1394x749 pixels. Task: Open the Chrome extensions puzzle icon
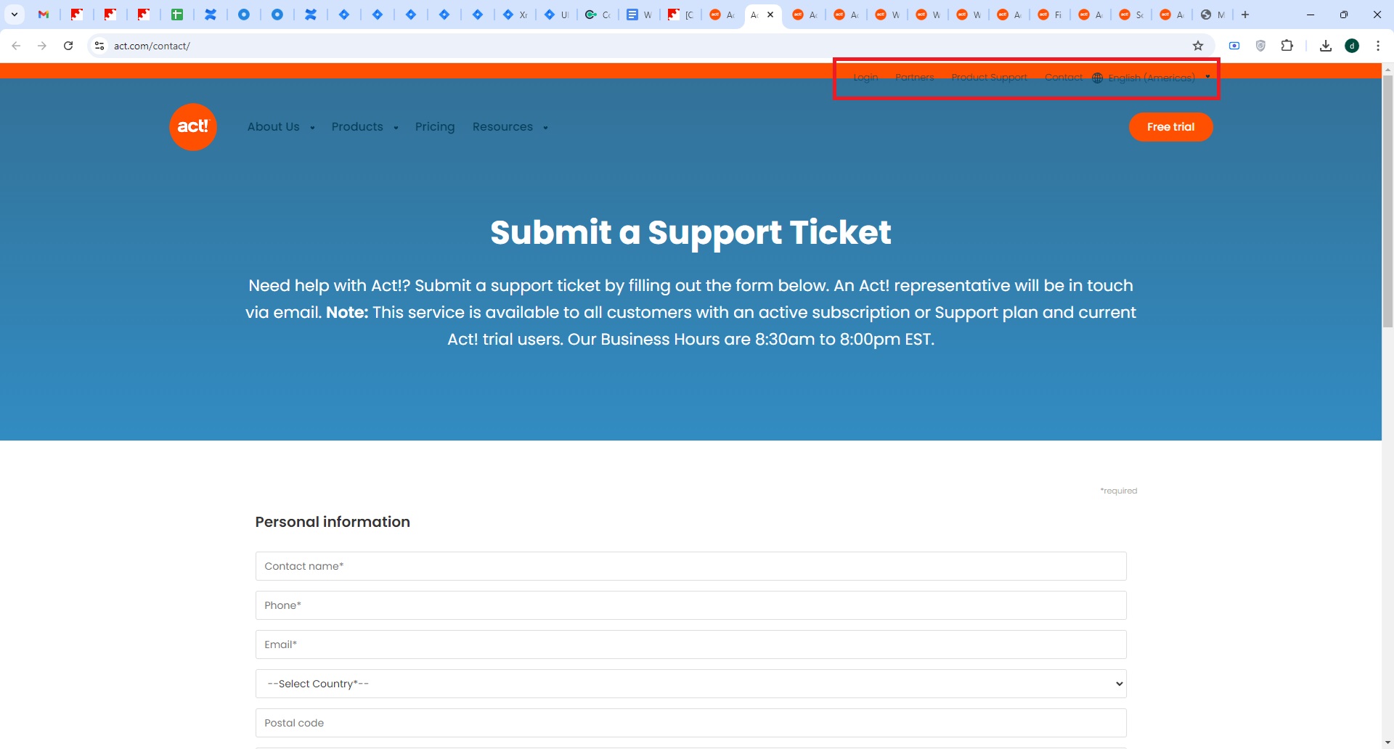(x=1287, y=46)
